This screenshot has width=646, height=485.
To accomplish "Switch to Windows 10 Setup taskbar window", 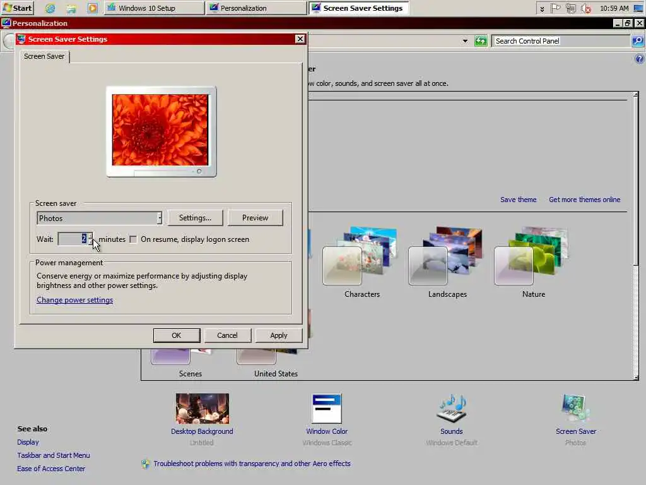I will [154, 8].
